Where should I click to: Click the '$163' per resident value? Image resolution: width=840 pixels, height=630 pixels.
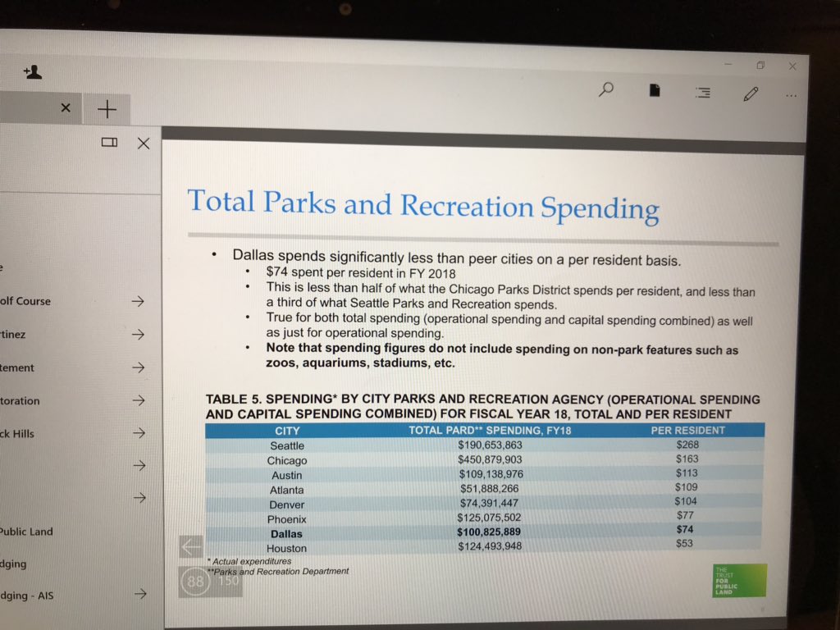click(x=687, y=459)
